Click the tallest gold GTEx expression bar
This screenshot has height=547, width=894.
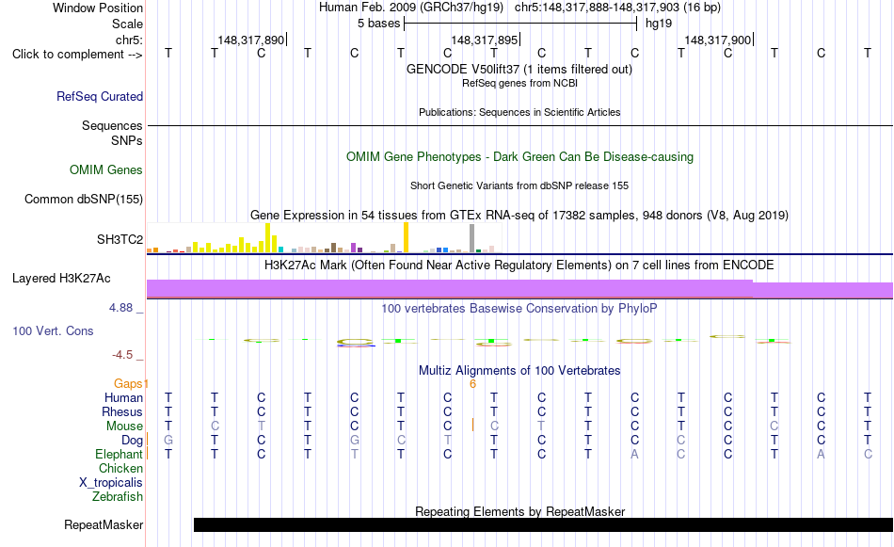tap(406, 237)
